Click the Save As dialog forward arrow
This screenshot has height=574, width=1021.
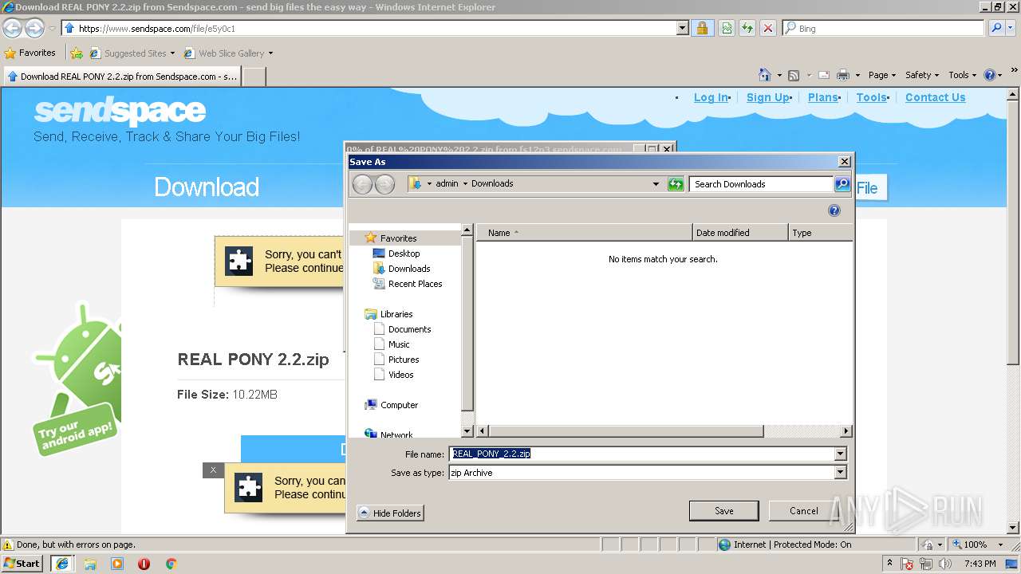coord(384,184)
